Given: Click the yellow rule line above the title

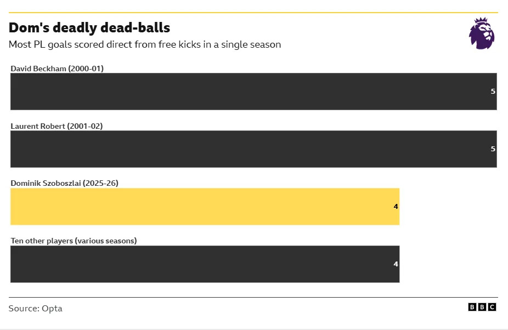Looking at the screenshot, I should [253, 12].
